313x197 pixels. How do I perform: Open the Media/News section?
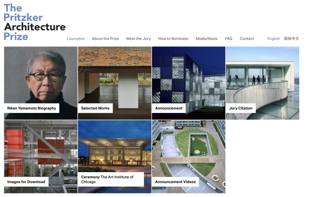tap(207, 39)
